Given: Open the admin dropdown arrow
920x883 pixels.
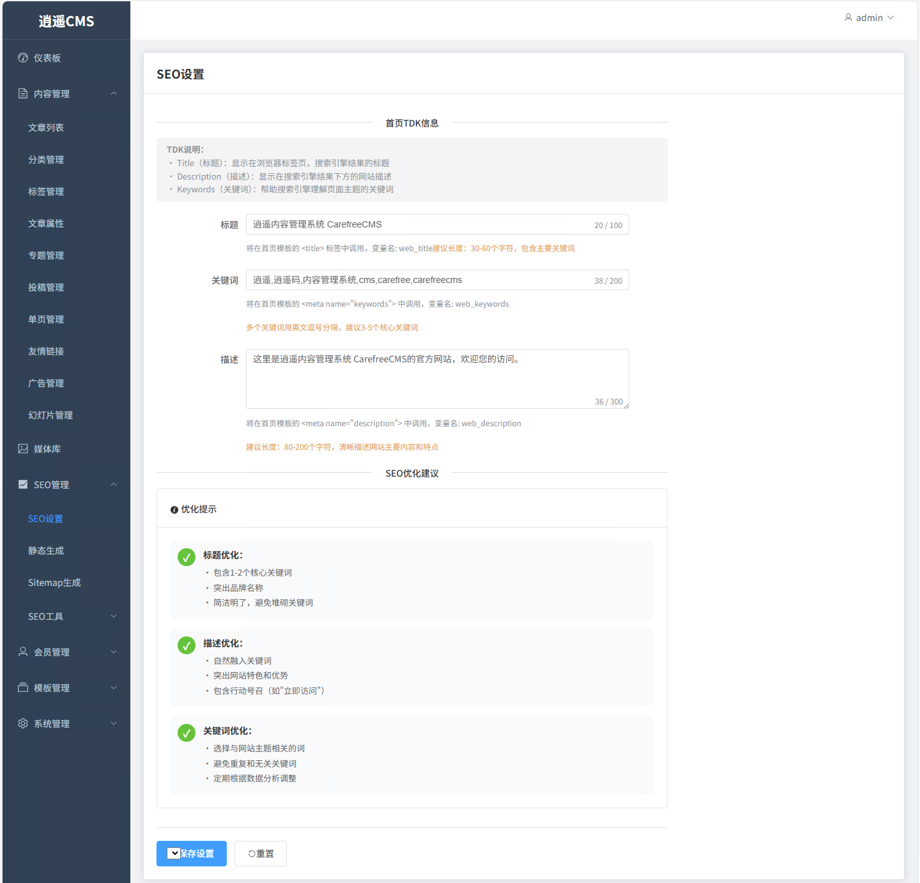Looking at the screenshot, I should pos(891,17).
